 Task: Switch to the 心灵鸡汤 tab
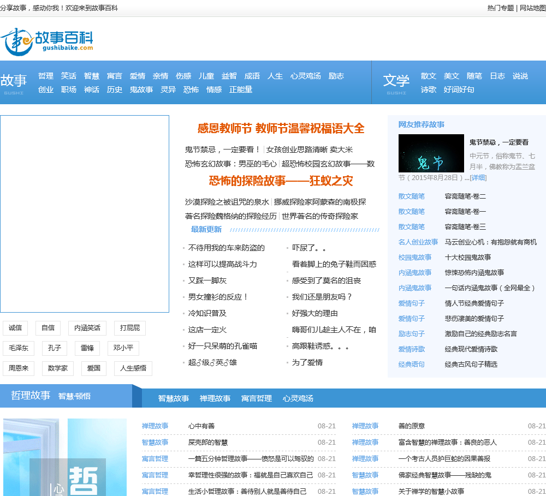(298, 398)
